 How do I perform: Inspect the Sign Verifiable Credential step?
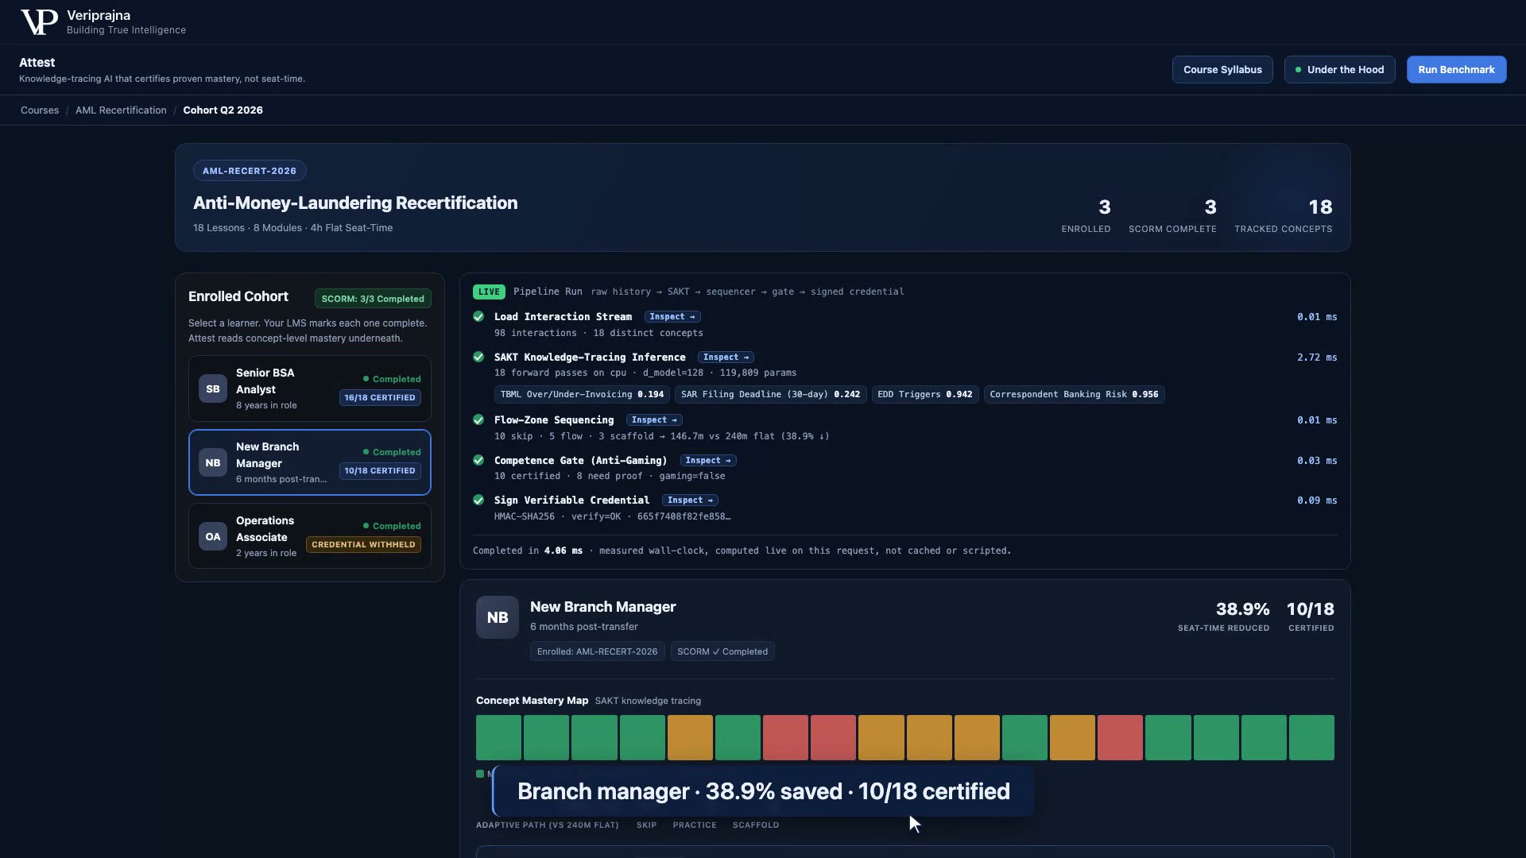pos(690,500)
